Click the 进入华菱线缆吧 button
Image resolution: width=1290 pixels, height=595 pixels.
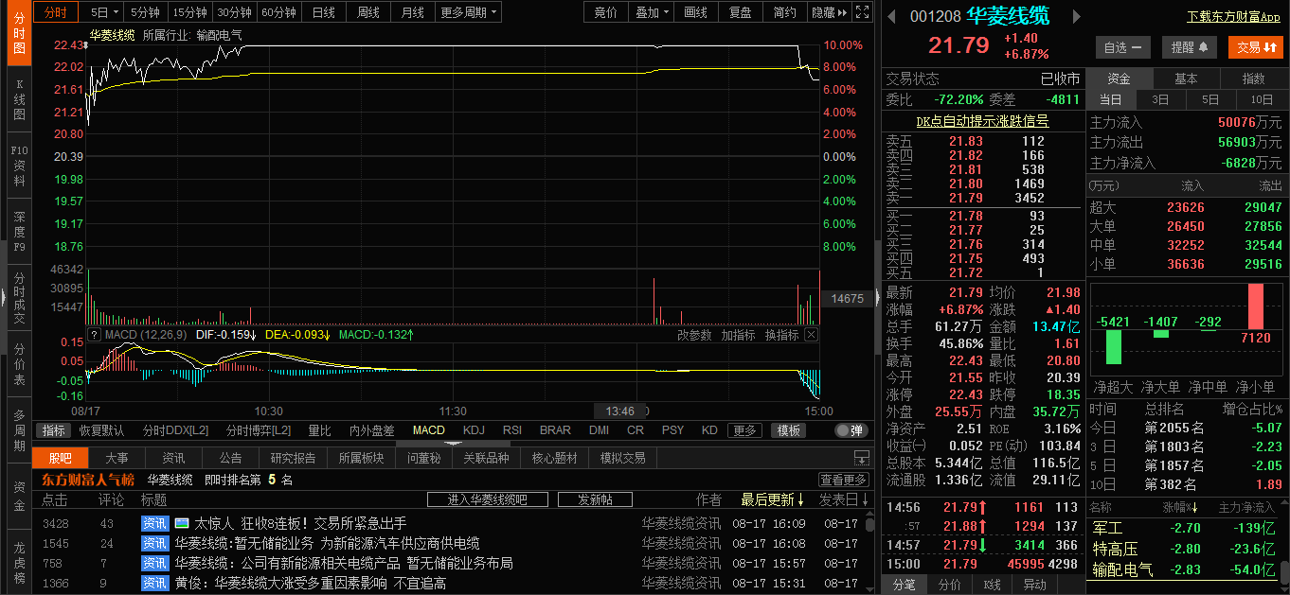click(487, 499)
